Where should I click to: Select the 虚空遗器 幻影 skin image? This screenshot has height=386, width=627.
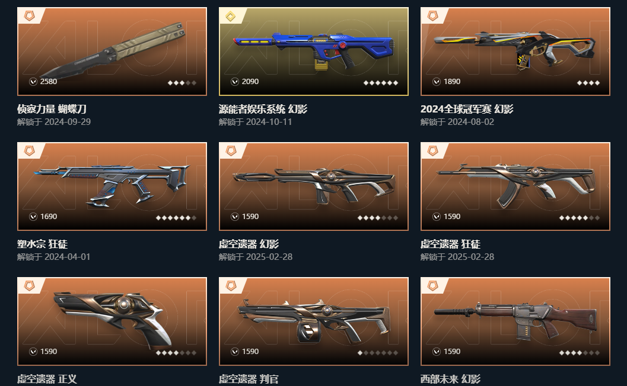[x=313, y=186]
